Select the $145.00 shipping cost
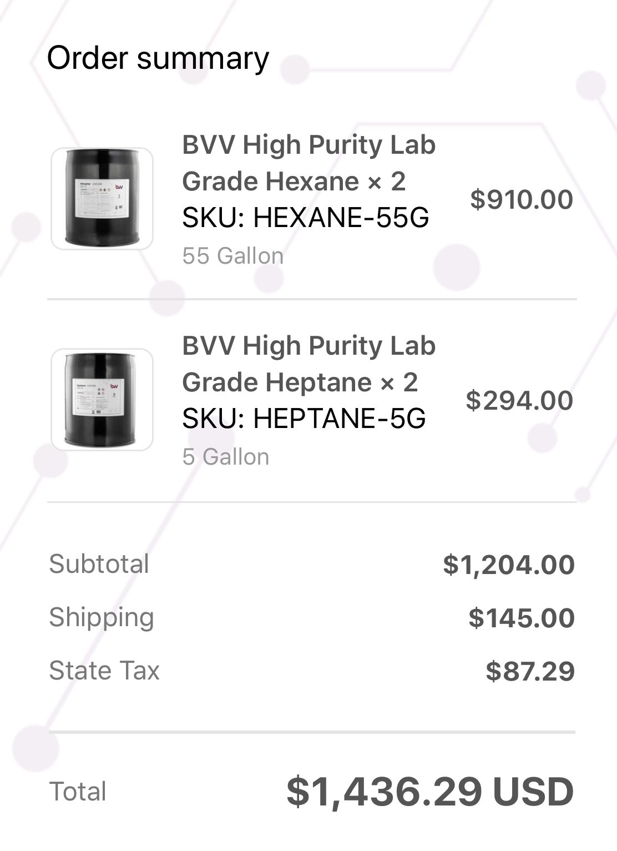The height and width of the screenshot is (851, 617). pyautogui.click(x=521, y=618)
